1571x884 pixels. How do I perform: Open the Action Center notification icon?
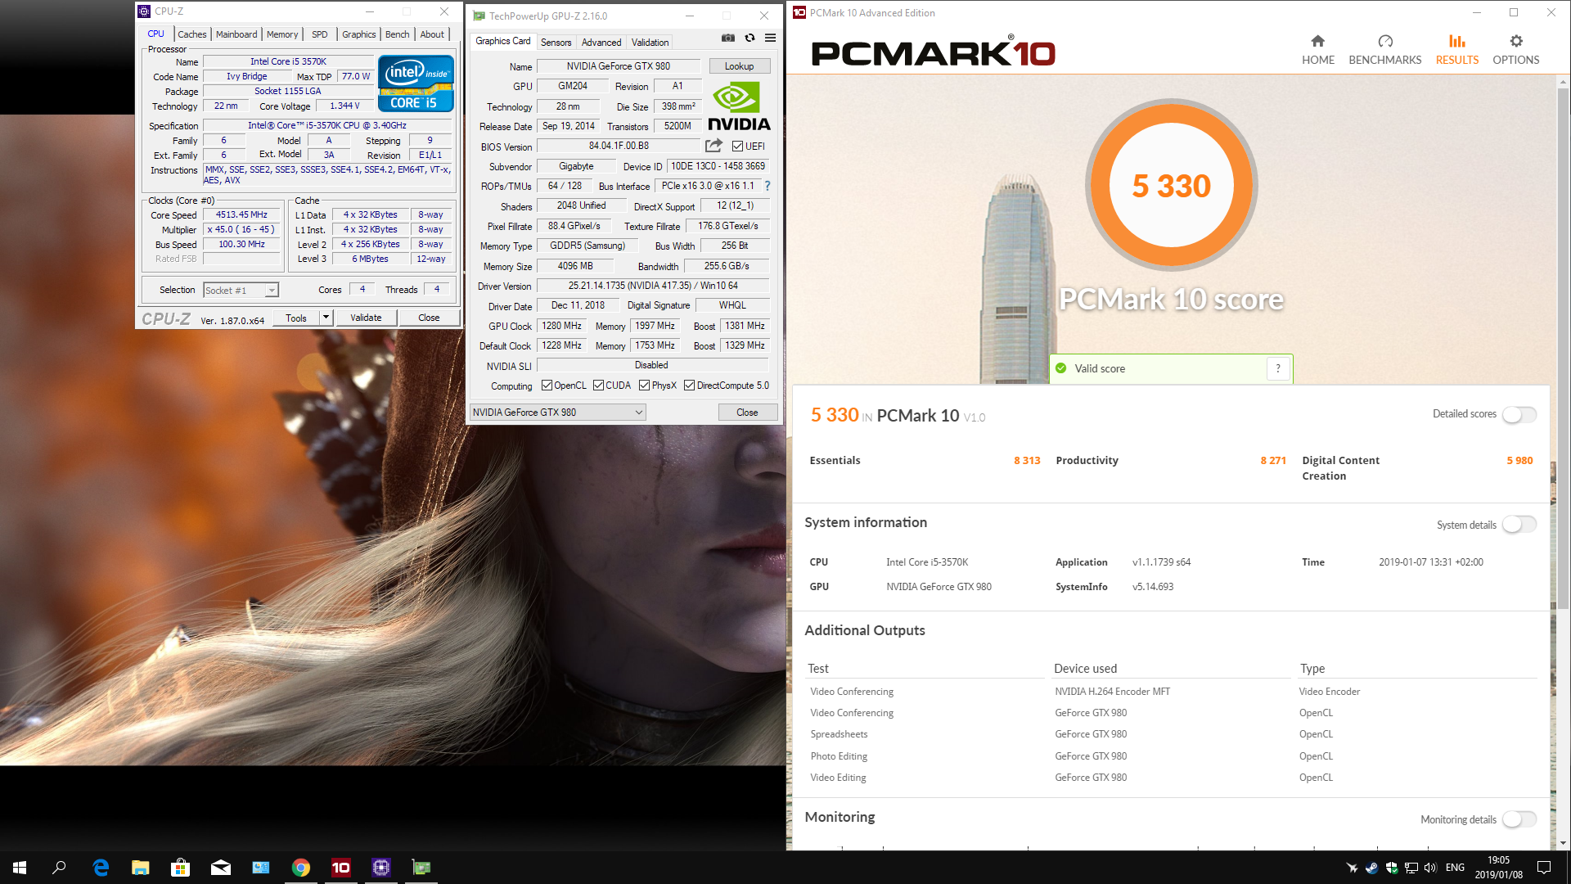tap(1544, 868)
